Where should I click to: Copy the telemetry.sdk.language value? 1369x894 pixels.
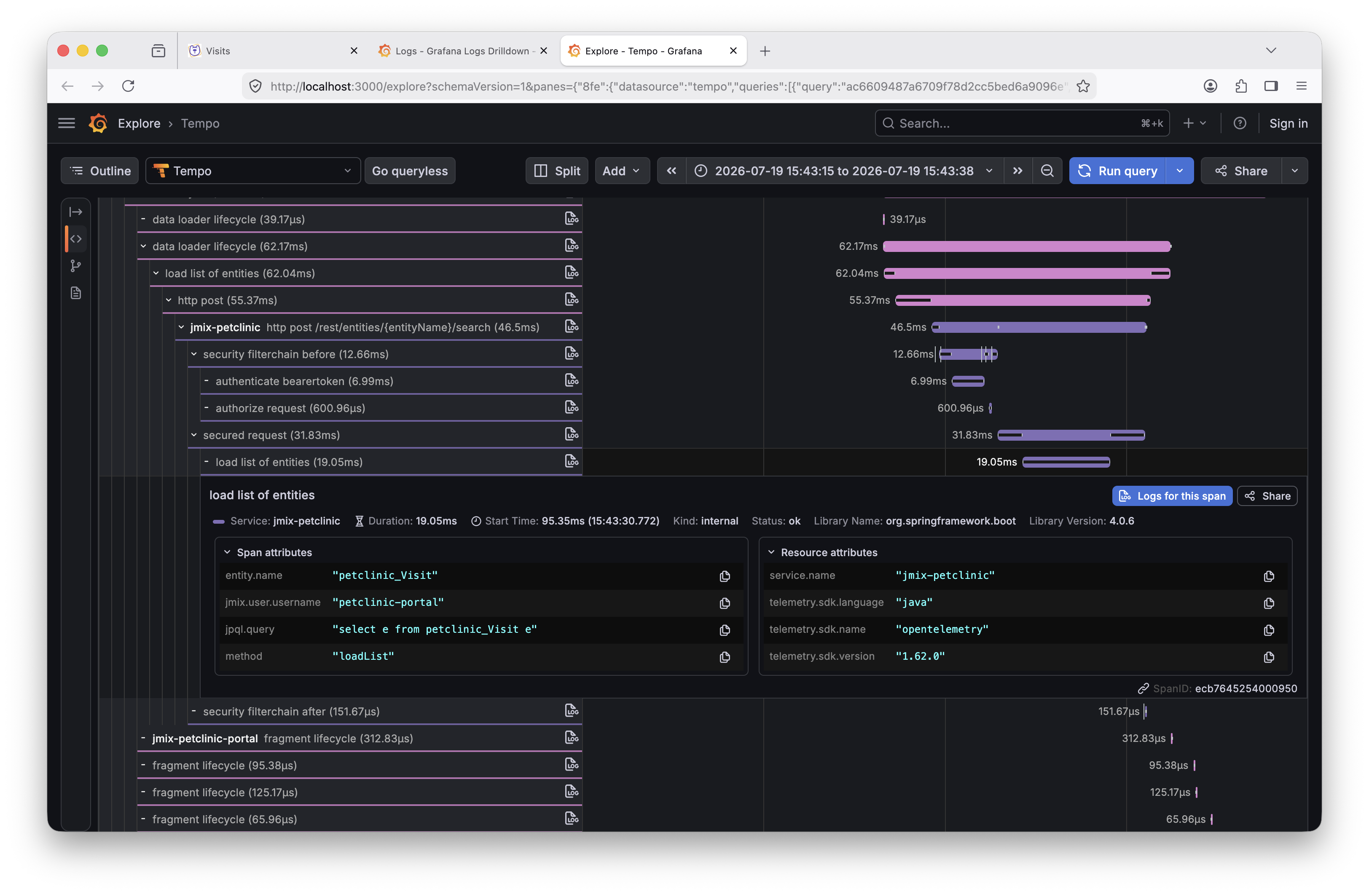pos(1268,603)
